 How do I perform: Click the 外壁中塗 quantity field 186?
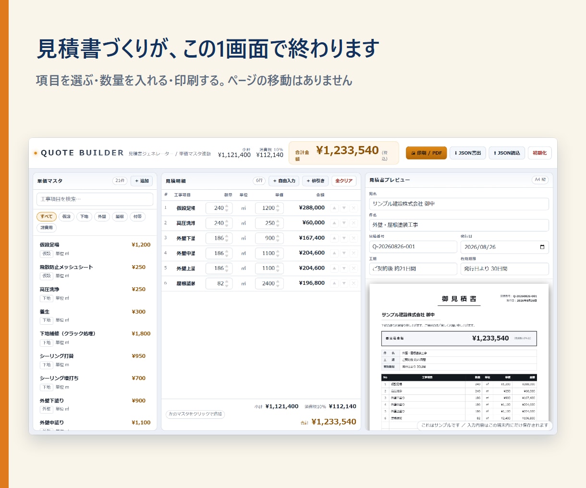point(219,254)
